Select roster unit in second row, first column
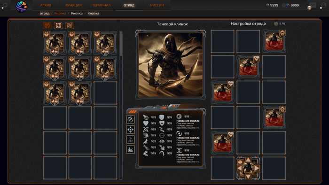The width and height of the screenshot is (329, 185). coord(55,68)
